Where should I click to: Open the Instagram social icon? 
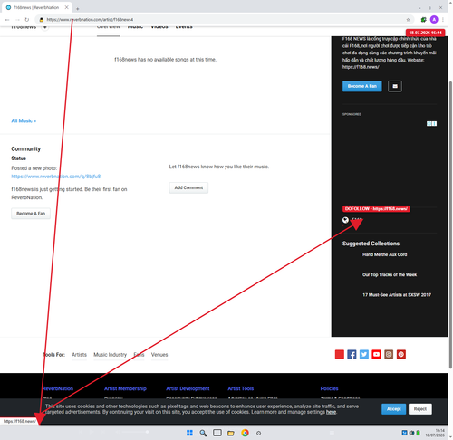[389, 354]
